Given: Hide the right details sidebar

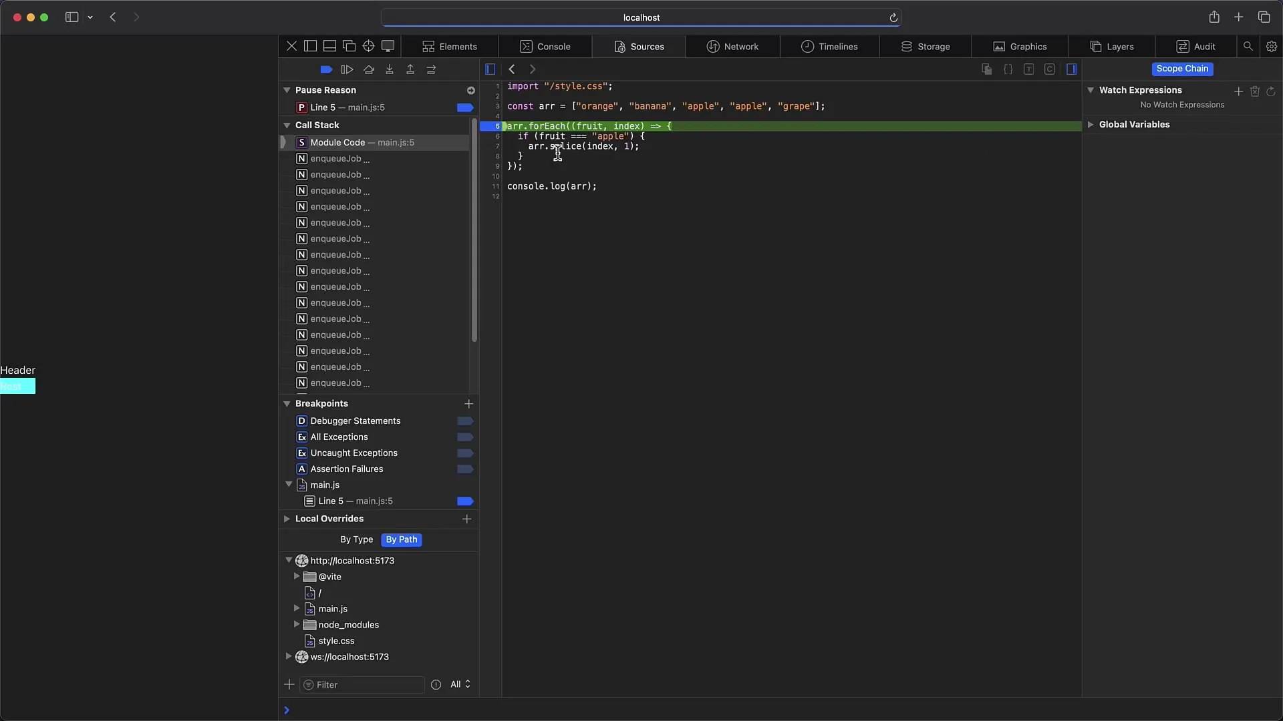Looking at the screenshot, I should pos(1071,69).
